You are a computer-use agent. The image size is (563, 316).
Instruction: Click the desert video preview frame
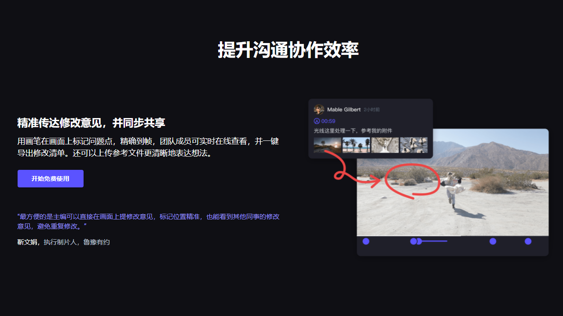click(x=453, y=182)
